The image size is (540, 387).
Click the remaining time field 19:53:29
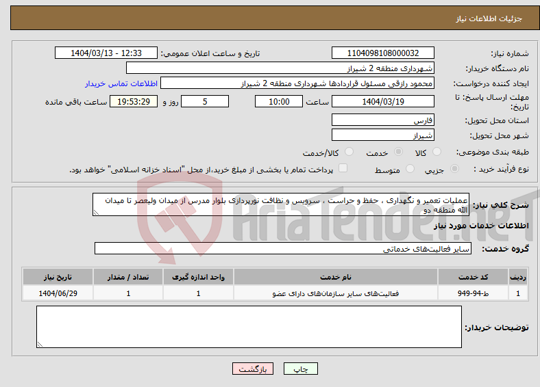coord(134,101)
